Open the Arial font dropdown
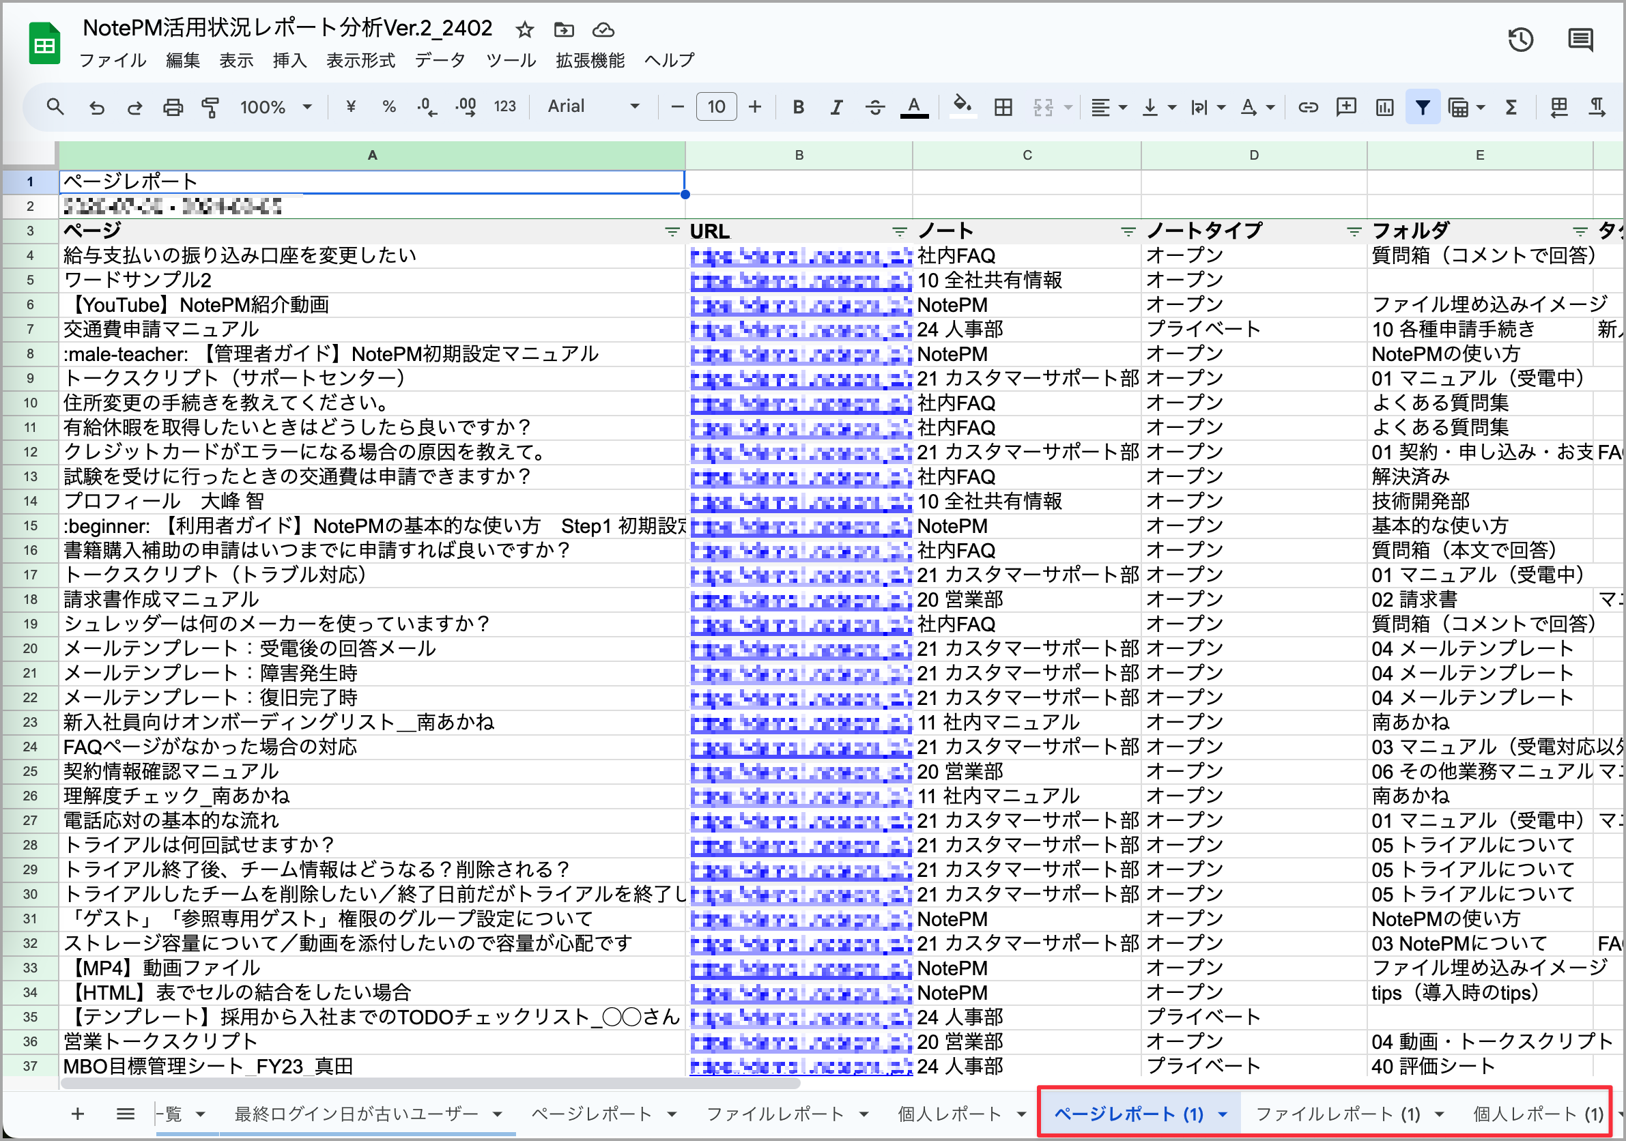Screen dimensions: 1626x1141 point(593,107)
